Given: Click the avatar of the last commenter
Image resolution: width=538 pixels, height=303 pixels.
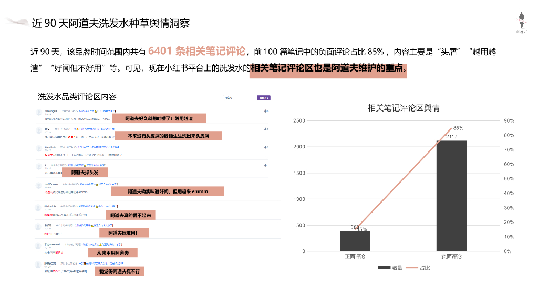Looking at the screenshot, I should pos(38,263).
